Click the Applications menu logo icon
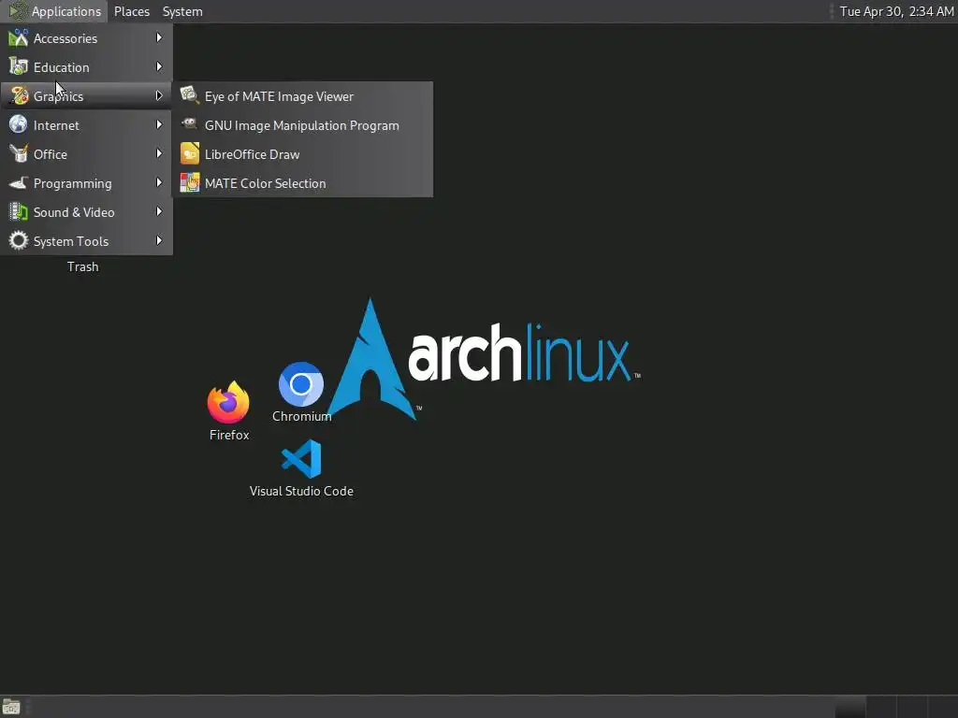The width and height of the screenshot is (958, 718). [17, 11]
